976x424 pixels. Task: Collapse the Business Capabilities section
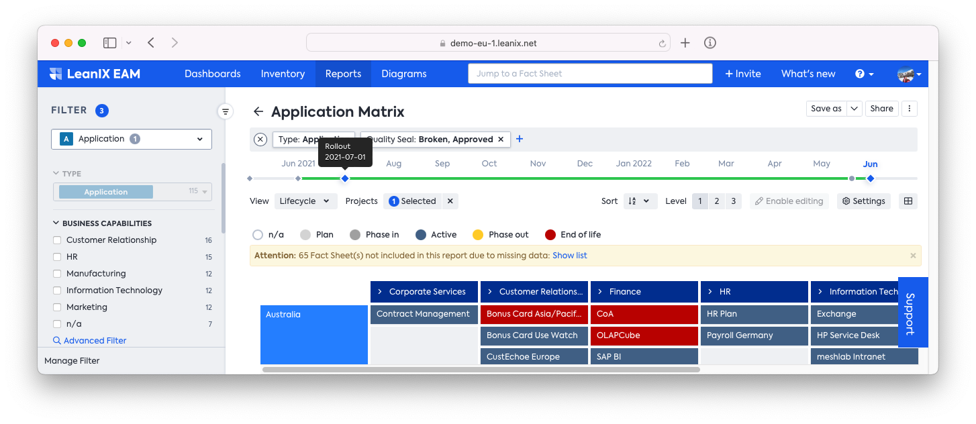[56, 223]
